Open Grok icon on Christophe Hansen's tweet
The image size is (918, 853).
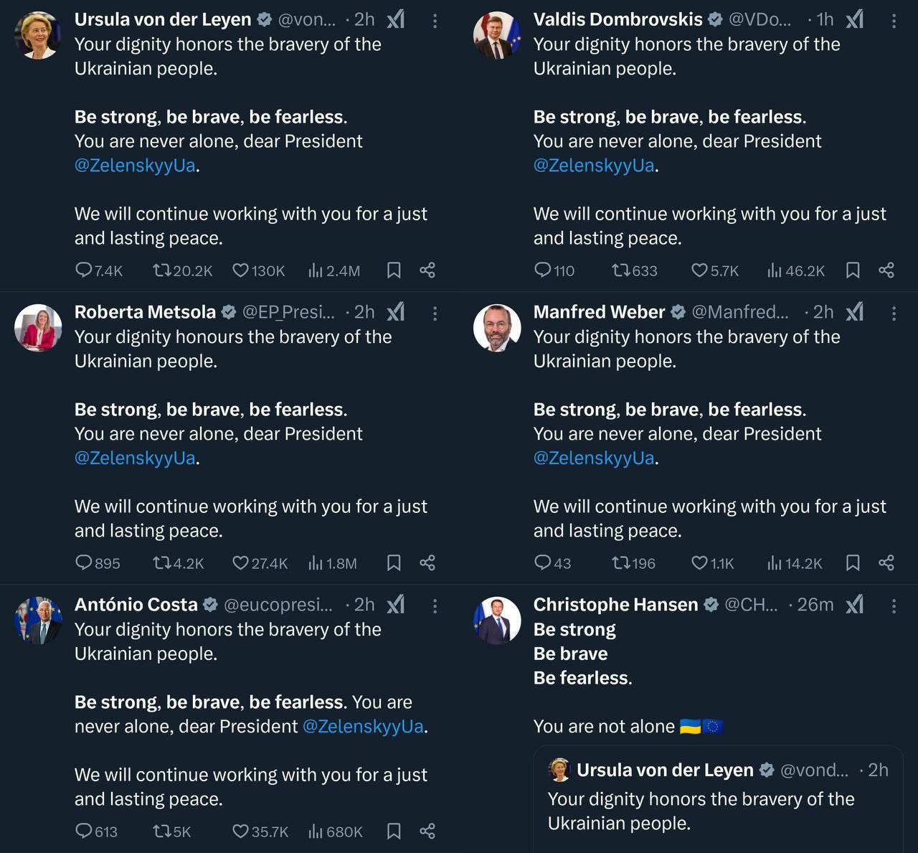[854, 605]
